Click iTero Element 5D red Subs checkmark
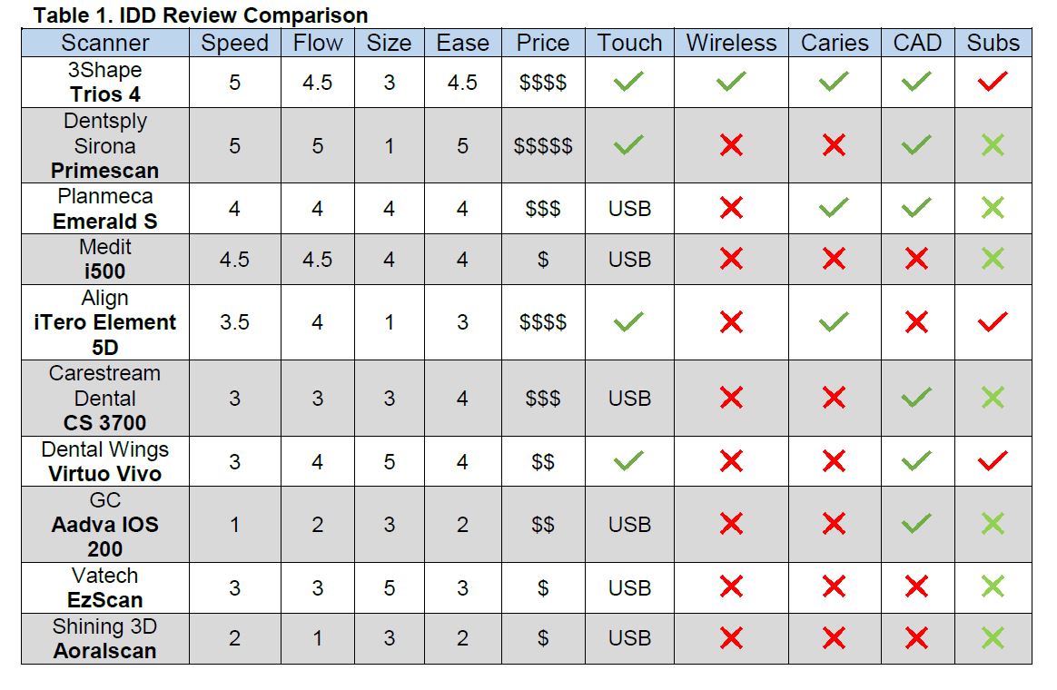 tap(993, 322)
